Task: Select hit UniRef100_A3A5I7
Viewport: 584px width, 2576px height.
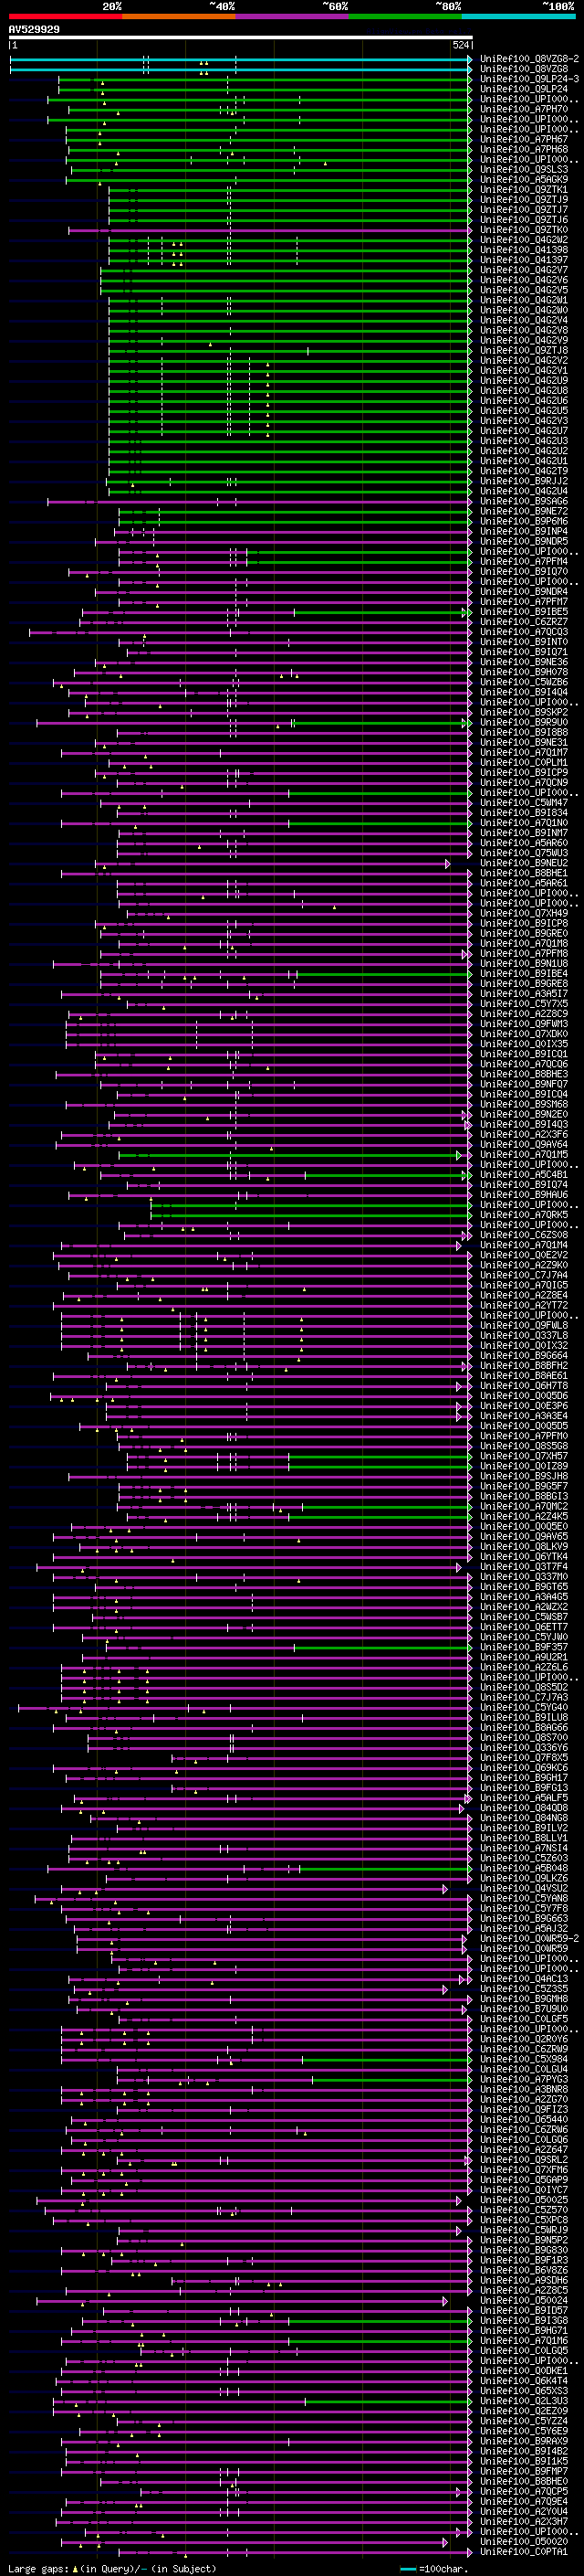Action: point(524,995)
